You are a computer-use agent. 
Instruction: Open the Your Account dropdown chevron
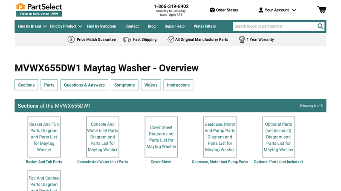[x=294, y=10]
